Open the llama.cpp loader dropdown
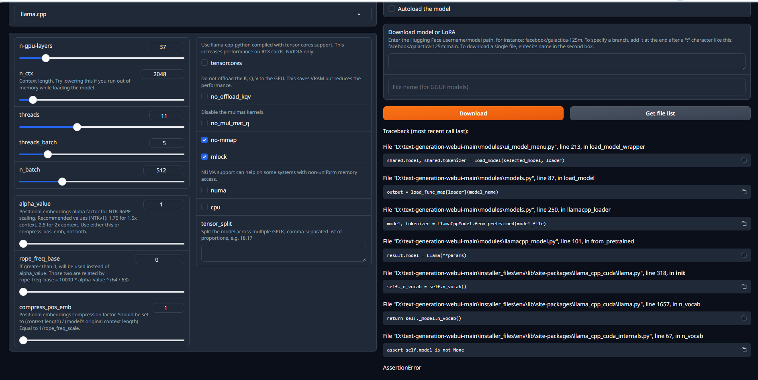Screen dimensions: 758x380 click(x=192, y=14)
